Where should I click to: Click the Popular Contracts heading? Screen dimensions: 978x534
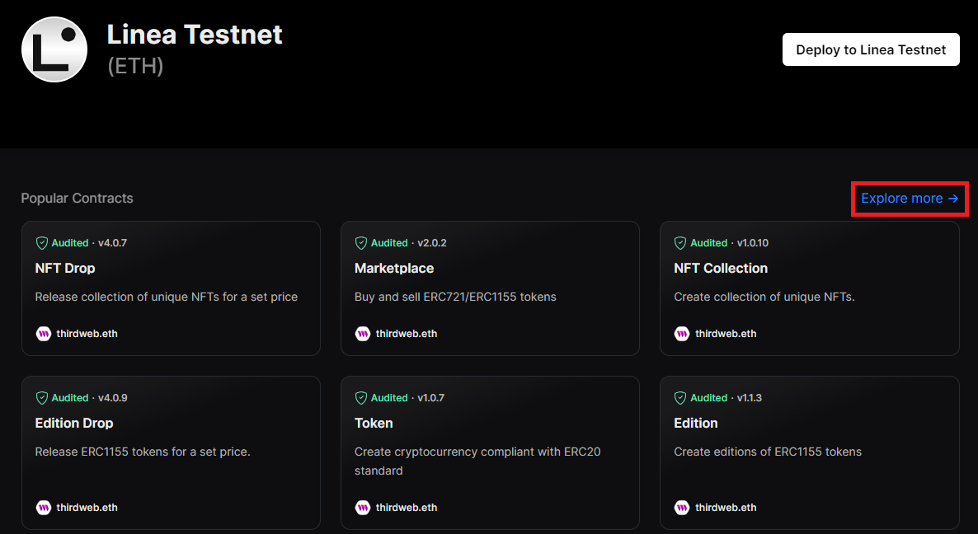tap(77, 198)
